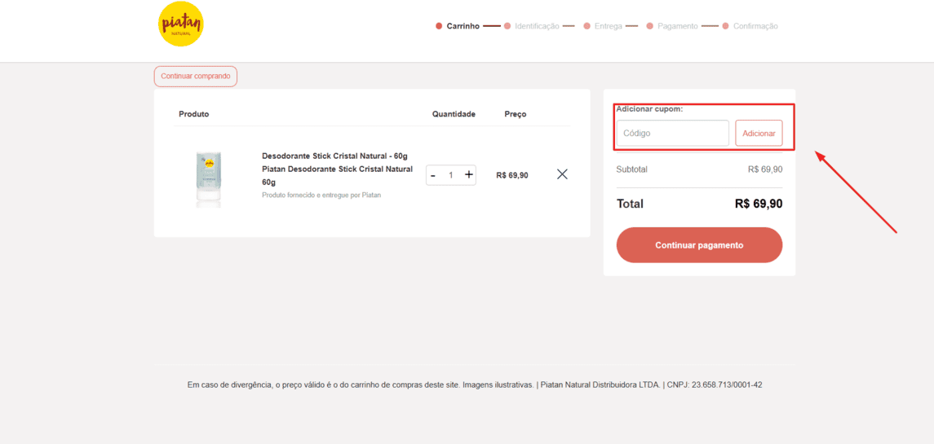Decrease quantity with the minus button
Image resolution: width=934 pixels, height=444 pixels.
point(433,175)
